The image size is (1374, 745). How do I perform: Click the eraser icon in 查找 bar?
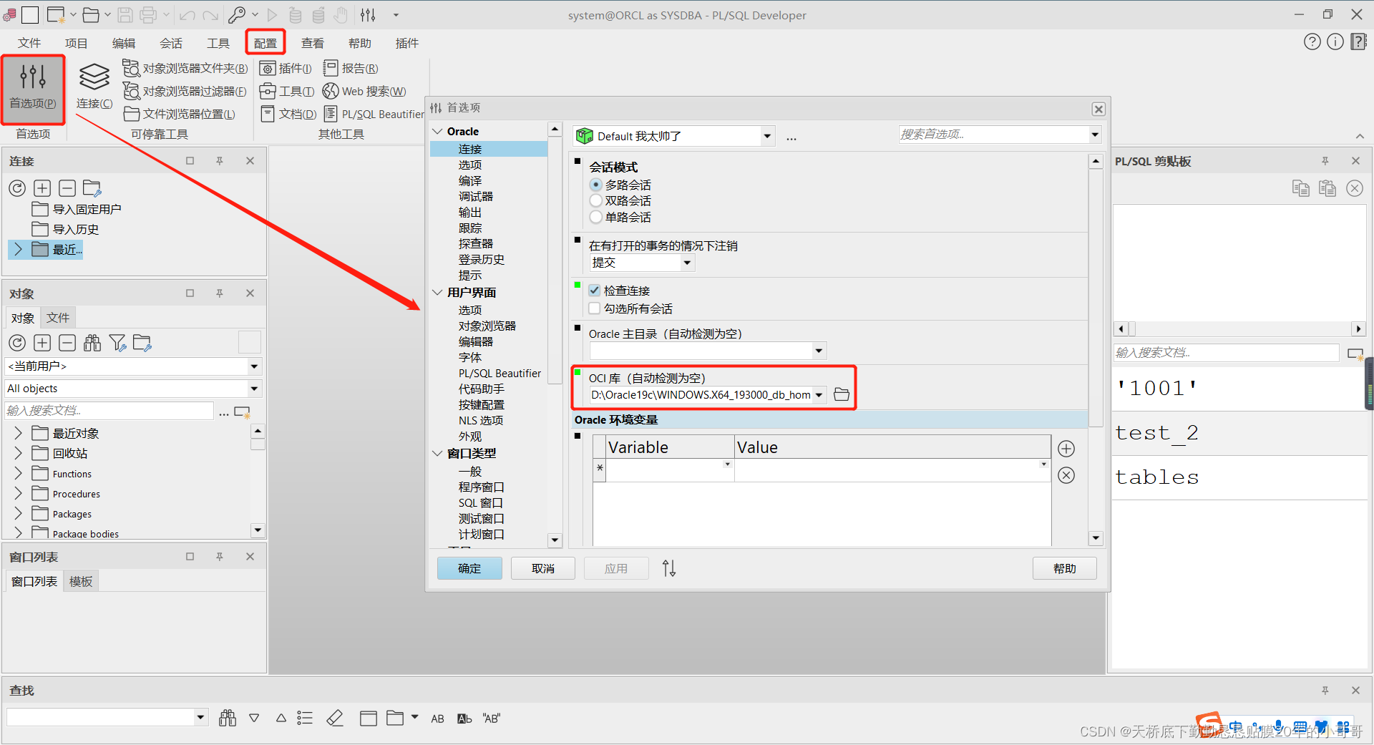(x=335, y=718)
